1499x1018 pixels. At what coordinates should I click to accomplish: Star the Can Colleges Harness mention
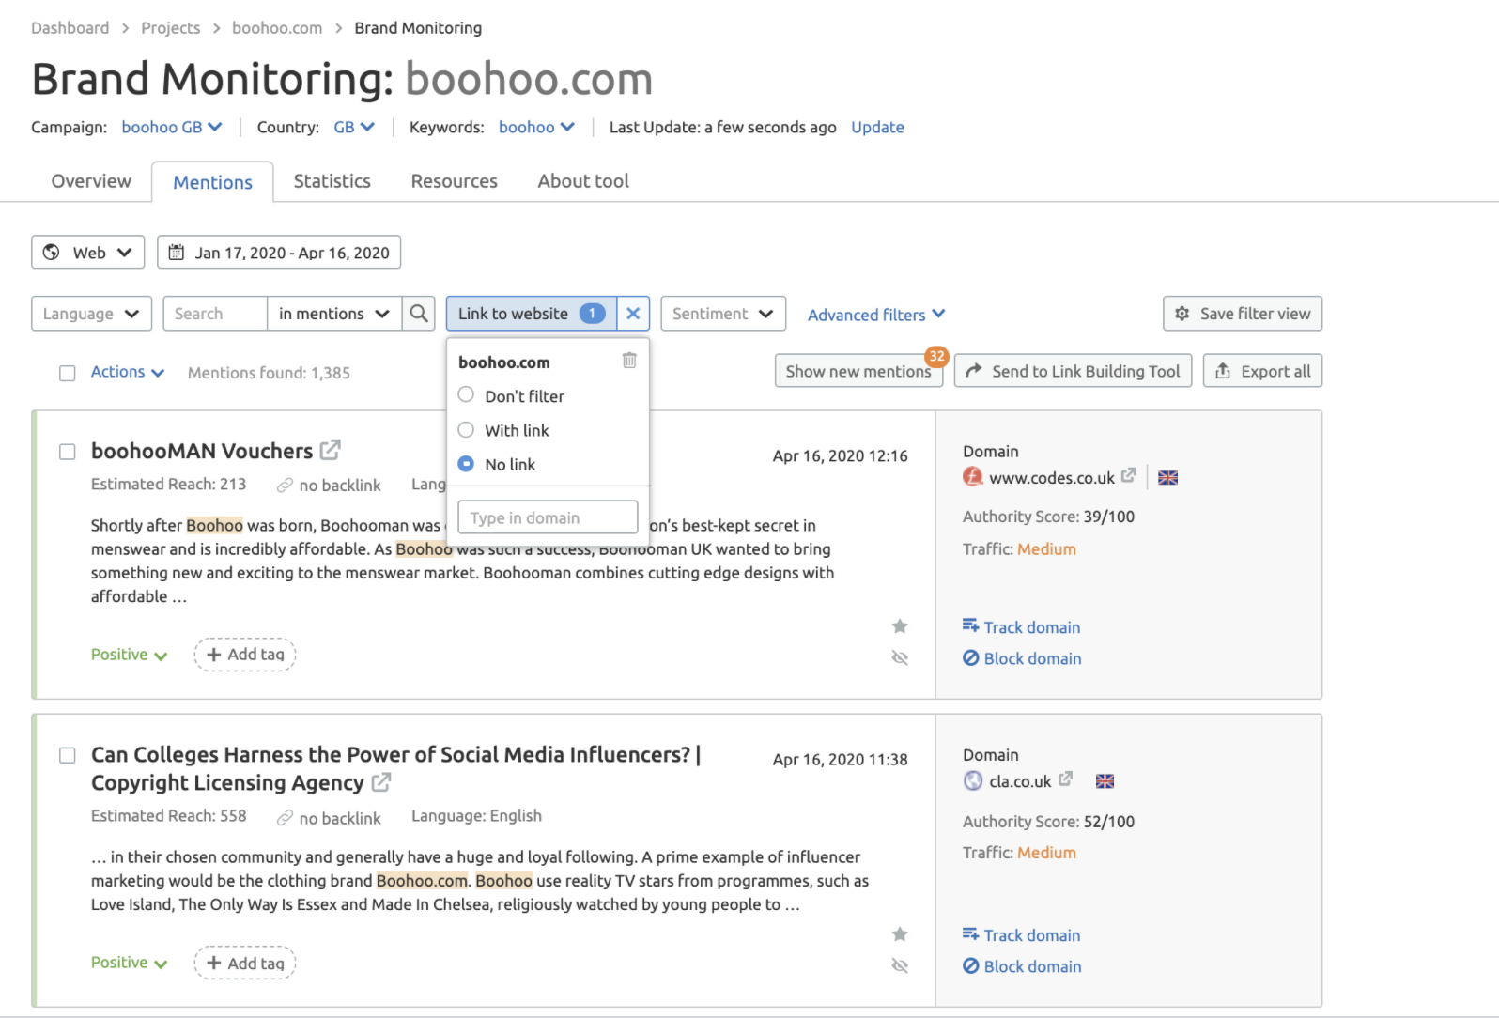[x=900, y=934]
